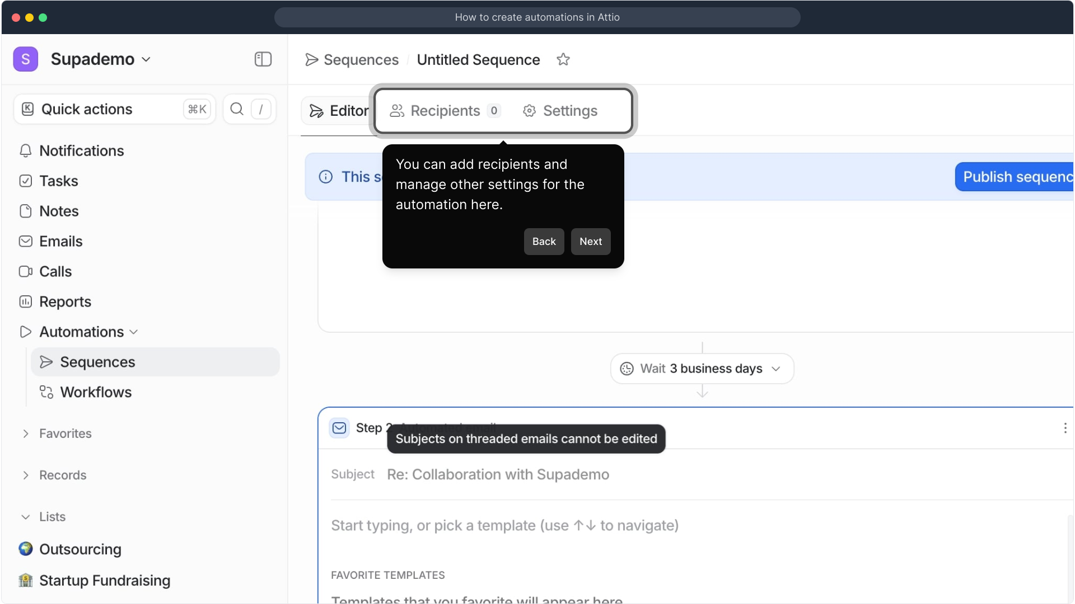Click the Reports chart icon
The image size is (1075, 604).
point(26,302)
